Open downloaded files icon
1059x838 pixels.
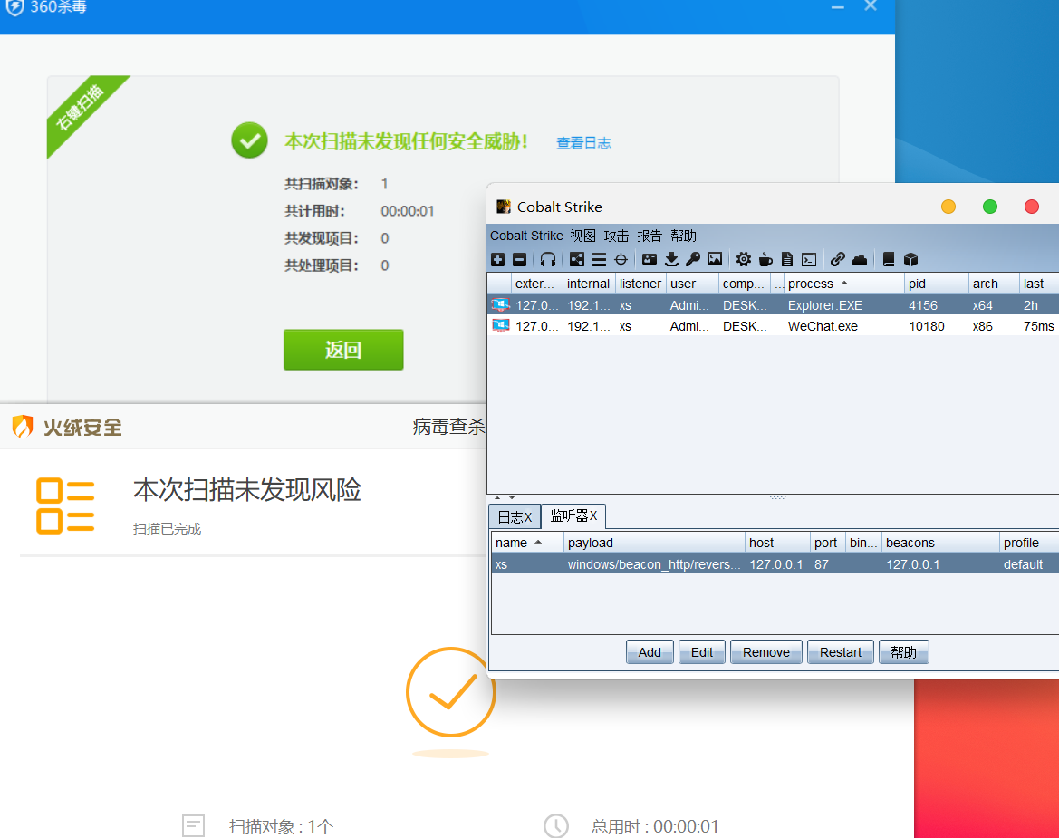click(671, 259)
